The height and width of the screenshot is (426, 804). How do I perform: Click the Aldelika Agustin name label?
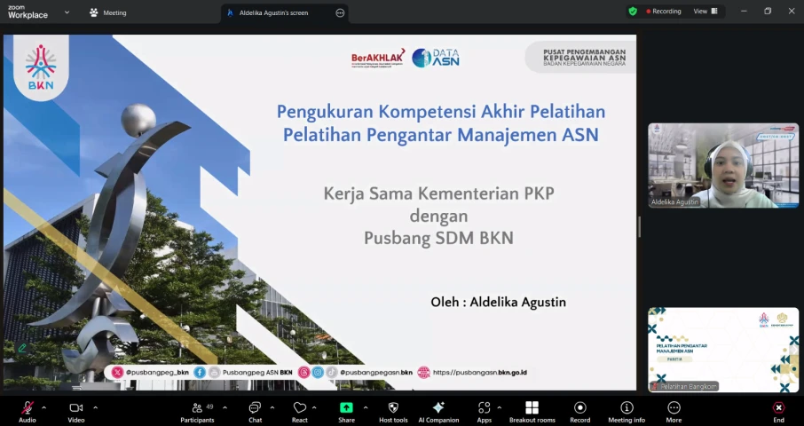(674, 202)
